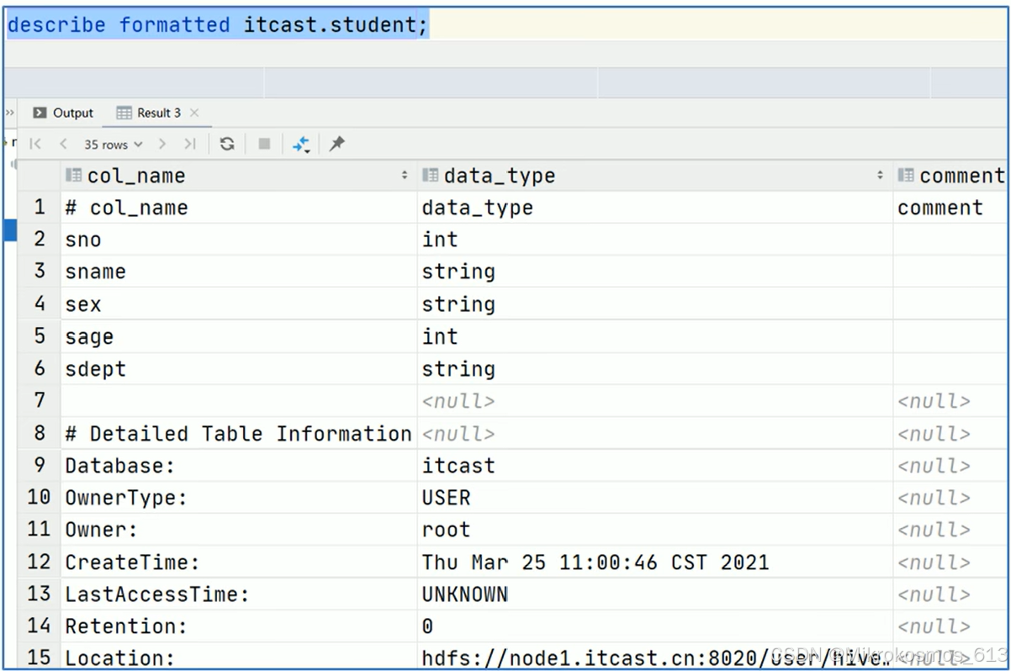Go to previous page of results
1011x671 pixels.
[63, 144]
